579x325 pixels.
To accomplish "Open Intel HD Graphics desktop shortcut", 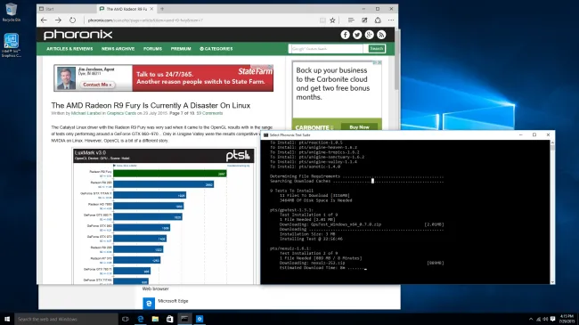I will pyautogui.click(x=11, y=45).
